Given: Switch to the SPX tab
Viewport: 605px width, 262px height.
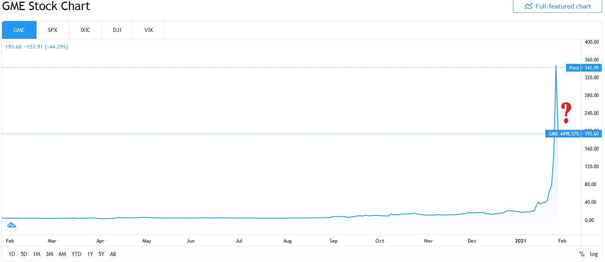Looking at the screenshot, I should click(x=53, y=30).
